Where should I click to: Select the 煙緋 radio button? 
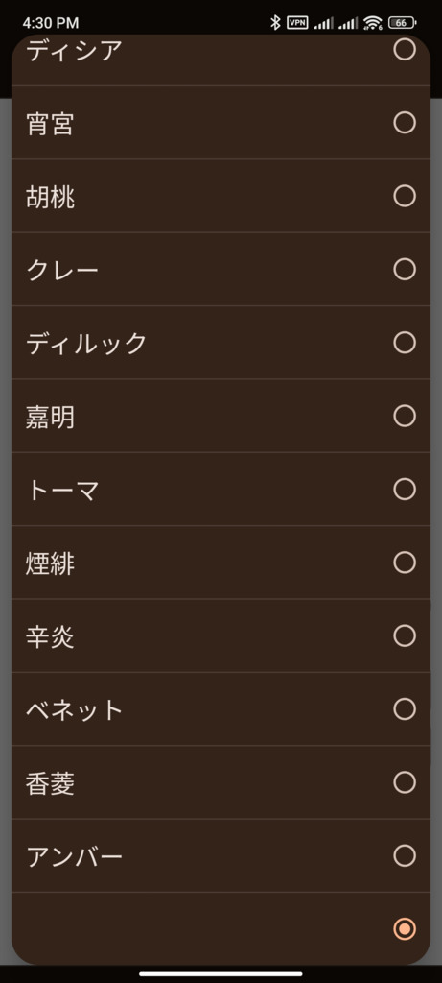point(405,563)
